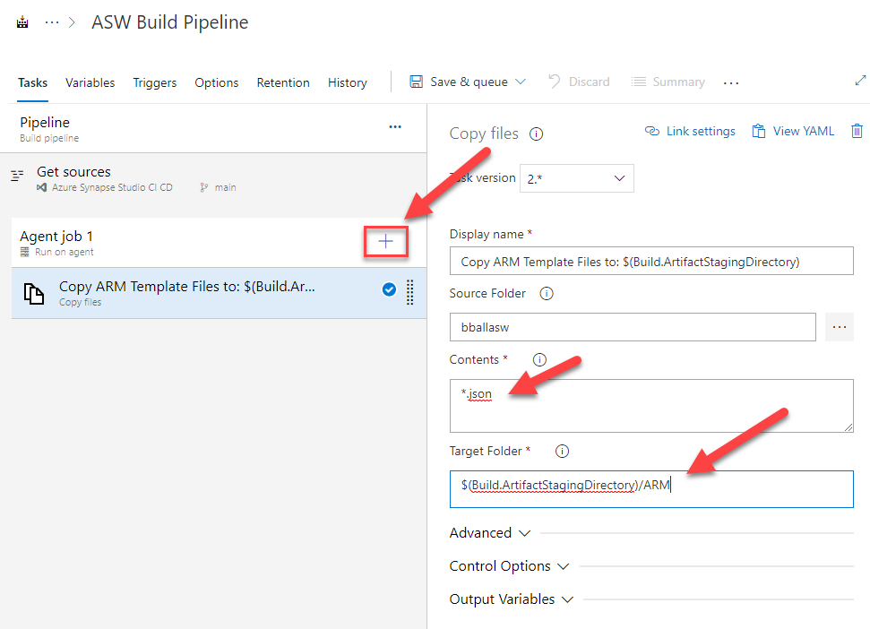Open the Task version dropdown
Screen dimensions: 870x629
tap(578, 178)
